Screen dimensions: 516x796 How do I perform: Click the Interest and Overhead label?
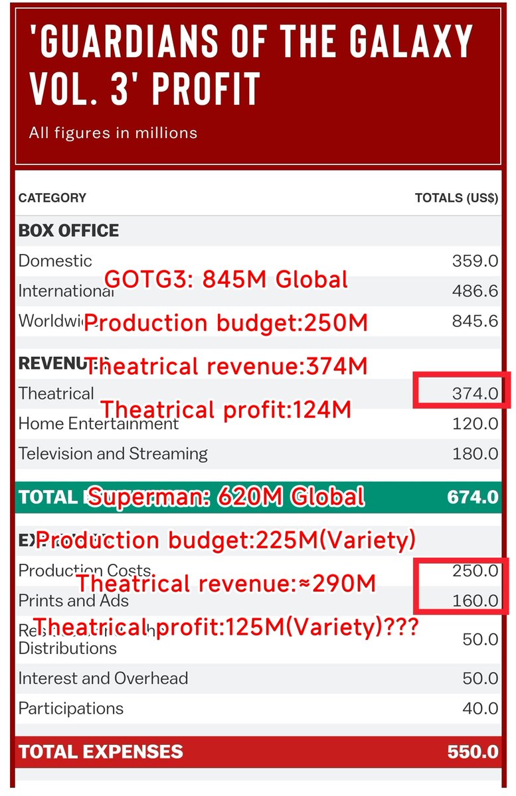click(103, 679)
